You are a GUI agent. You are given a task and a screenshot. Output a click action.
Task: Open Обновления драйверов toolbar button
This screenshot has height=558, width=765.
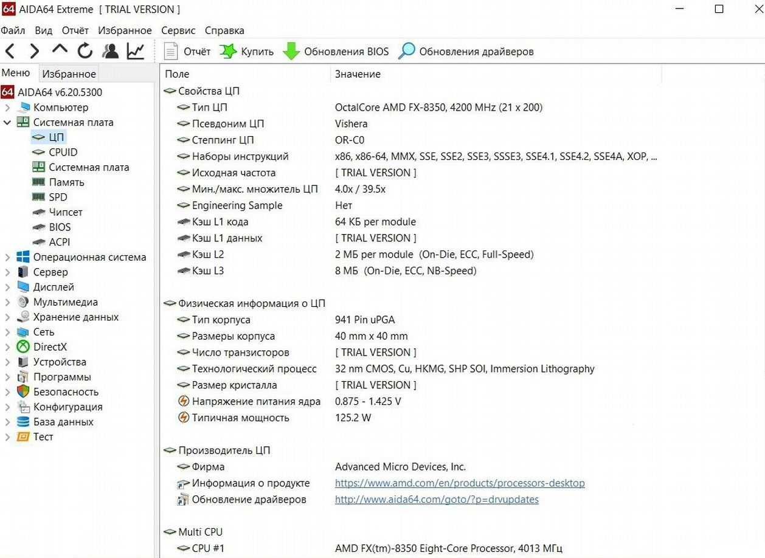tap(466, 52)
